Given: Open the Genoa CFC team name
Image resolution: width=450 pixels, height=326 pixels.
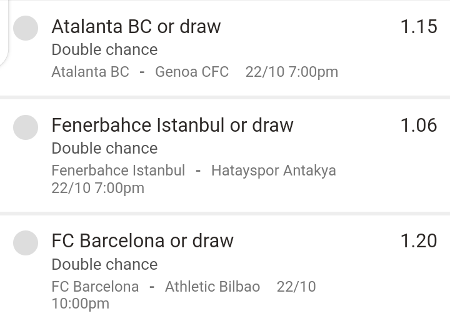Looking at the screenshot, I should tap(192, 72).
